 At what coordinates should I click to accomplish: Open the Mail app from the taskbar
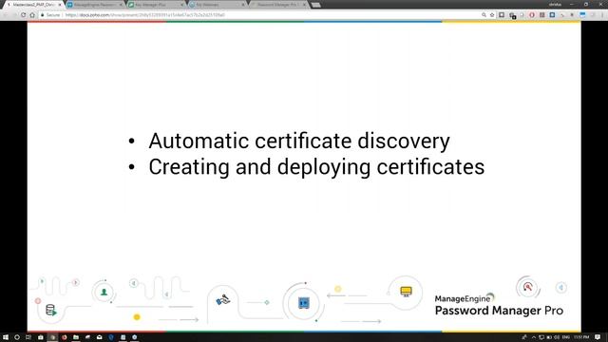(100, 337)
